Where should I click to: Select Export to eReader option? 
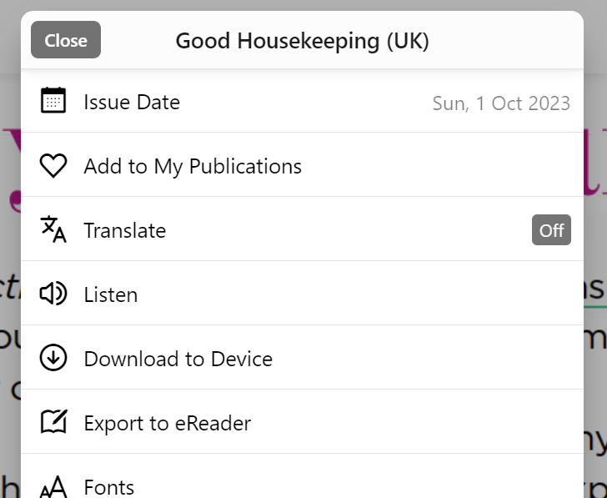[168, 423]
